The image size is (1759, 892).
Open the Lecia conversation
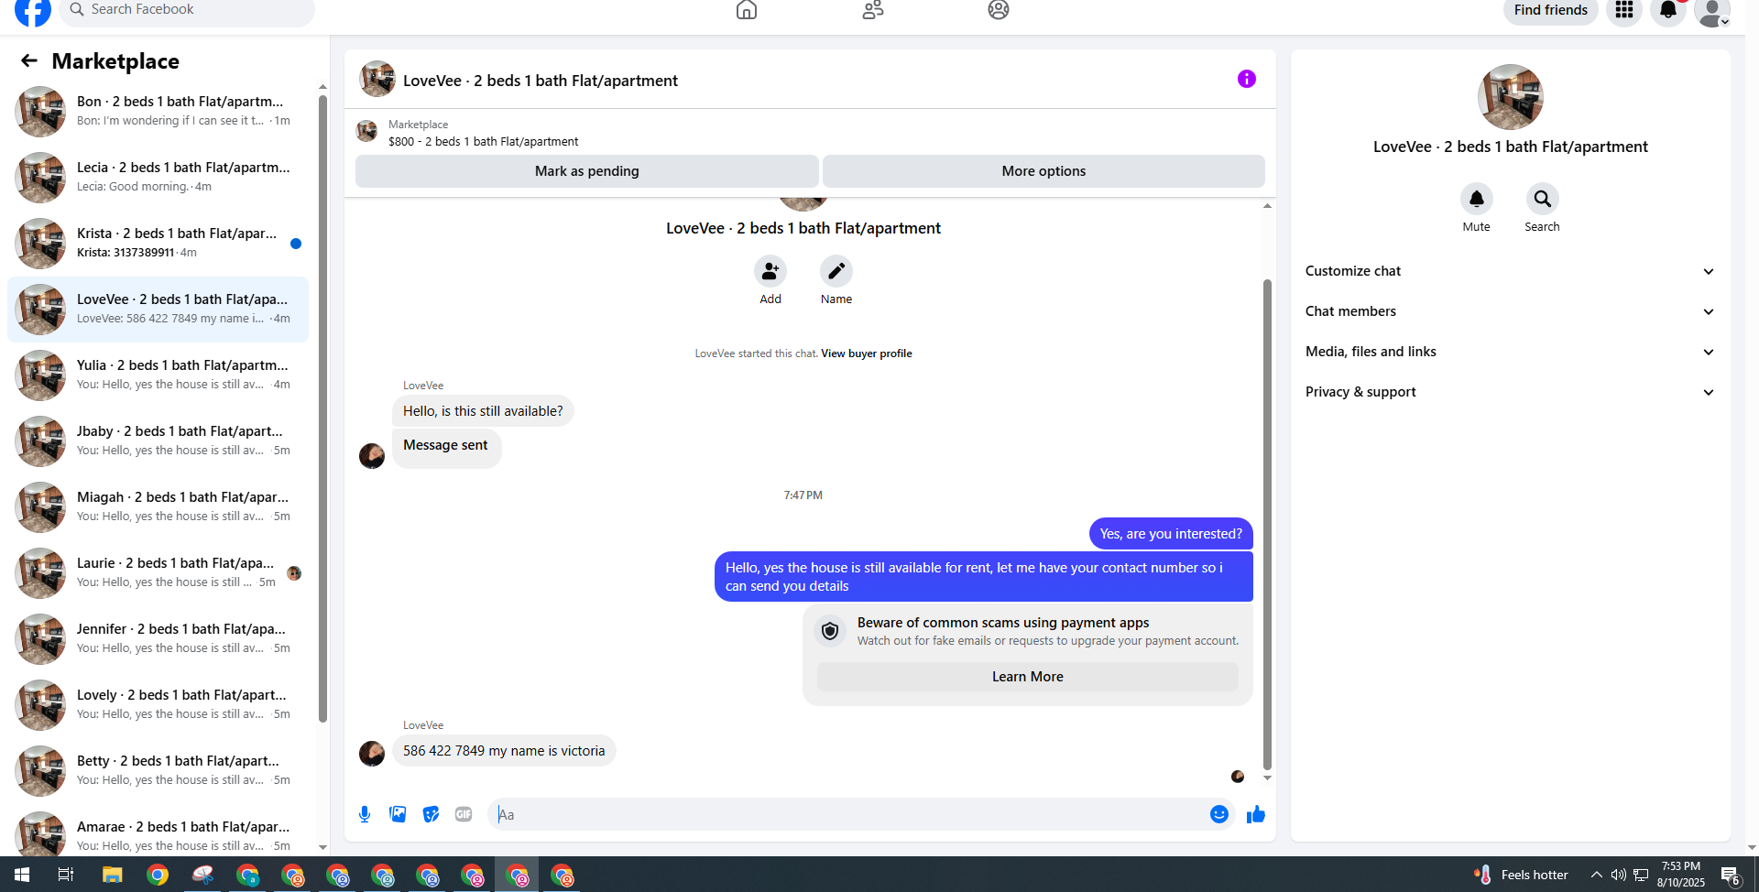pyautogui.click(x=158, y=178)
